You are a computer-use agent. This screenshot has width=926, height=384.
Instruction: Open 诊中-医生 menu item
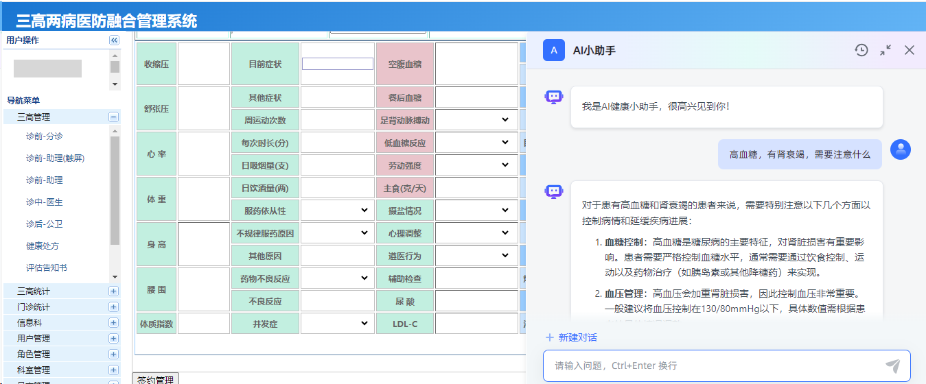tap(45, 202)
